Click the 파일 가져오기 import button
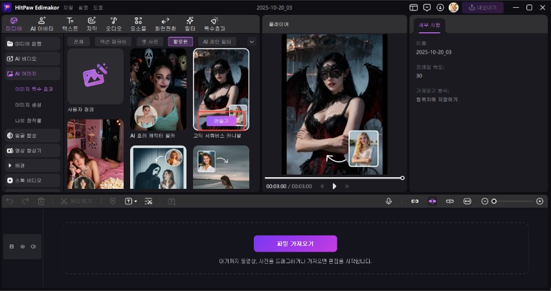Screen dimensions: 551x291 click(x=295, y=244)
